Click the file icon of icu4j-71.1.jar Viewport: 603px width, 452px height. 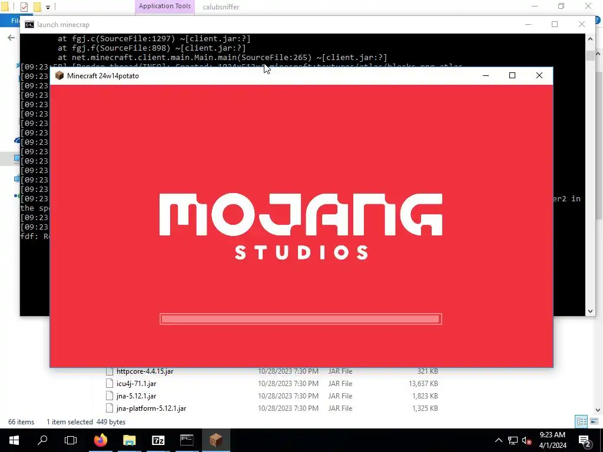click(x=110, y=384)
